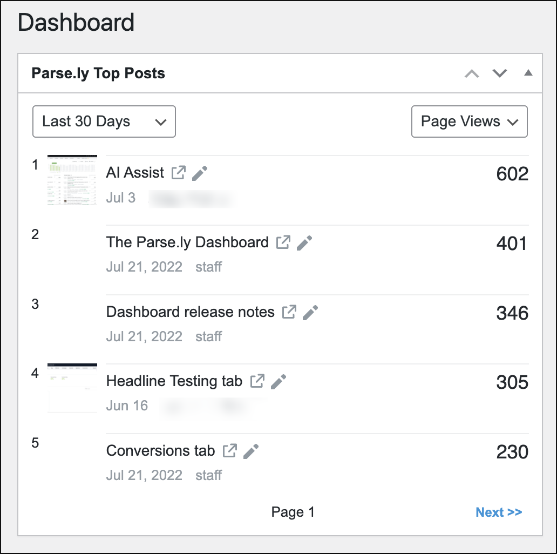
Task: Edit Dashboard release notes pencil icon
Action: [310, 312]
